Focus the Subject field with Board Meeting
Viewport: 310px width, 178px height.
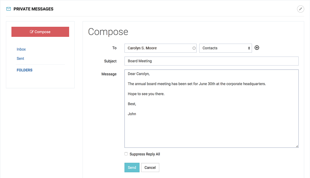pyautogui.click(x=211, y=61)
